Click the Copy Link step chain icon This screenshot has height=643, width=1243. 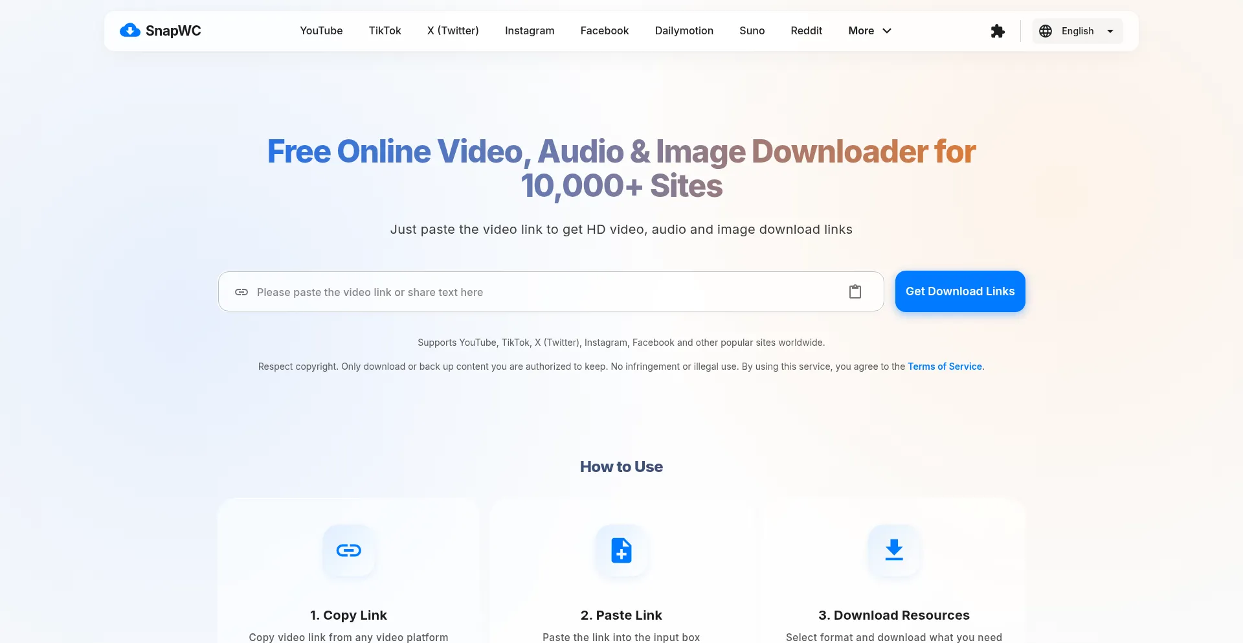click(x=349, y=550)
